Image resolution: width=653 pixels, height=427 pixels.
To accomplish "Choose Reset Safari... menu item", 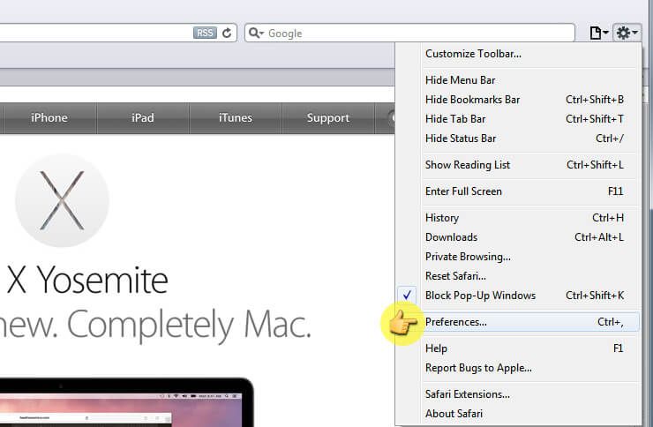I will 519,276.
